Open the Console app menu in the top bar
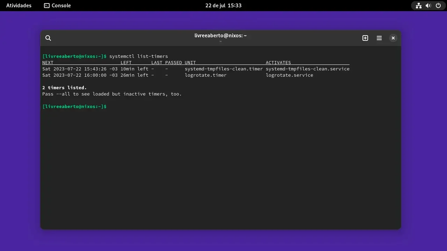The width and height of the screenshot is (447, 251). click(57, 6)
